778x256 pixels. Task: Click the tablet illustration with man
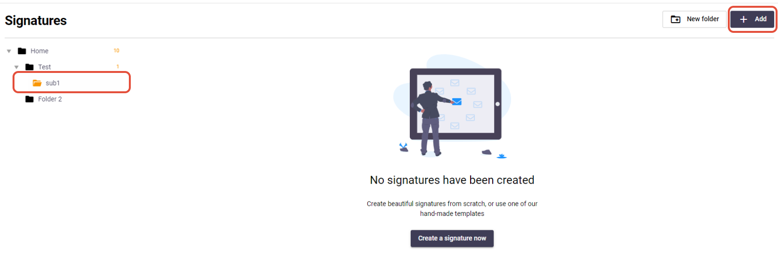452,106
